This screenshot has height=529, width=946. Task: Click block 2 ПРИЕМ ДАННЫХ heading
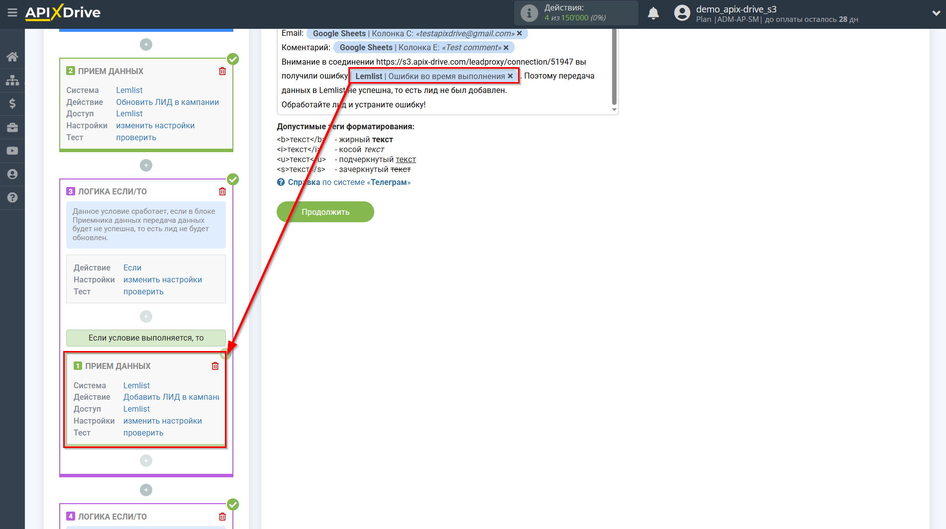110,71
